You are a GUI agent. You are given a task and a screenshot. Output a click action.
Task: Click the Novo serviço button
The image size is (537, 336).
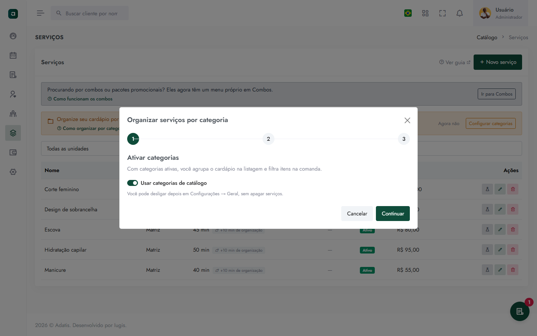[498, 62]
